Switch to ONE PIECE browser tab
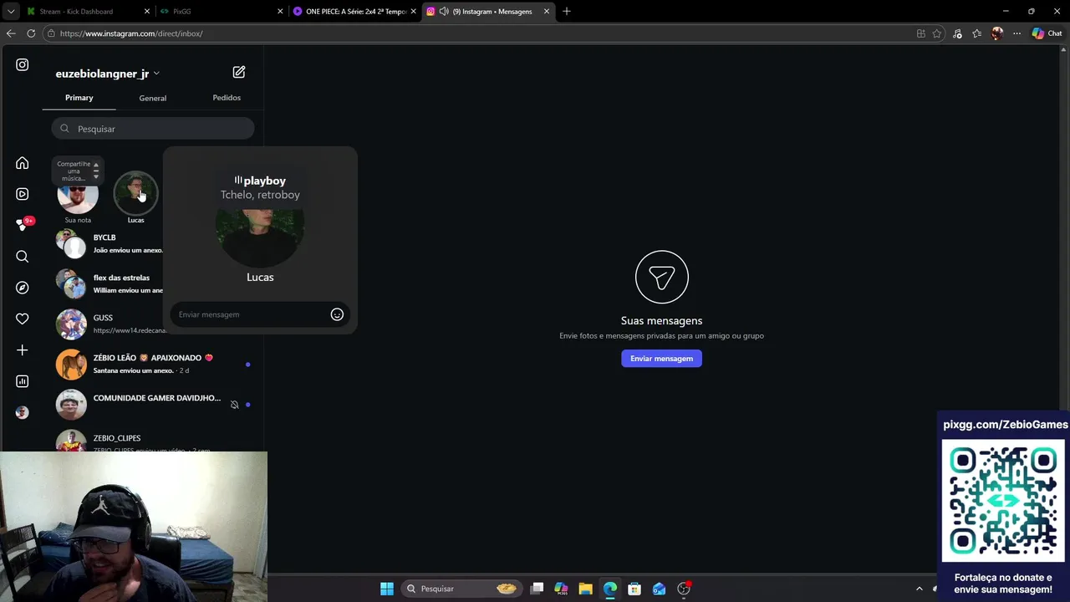 click(x=356, y=12)
